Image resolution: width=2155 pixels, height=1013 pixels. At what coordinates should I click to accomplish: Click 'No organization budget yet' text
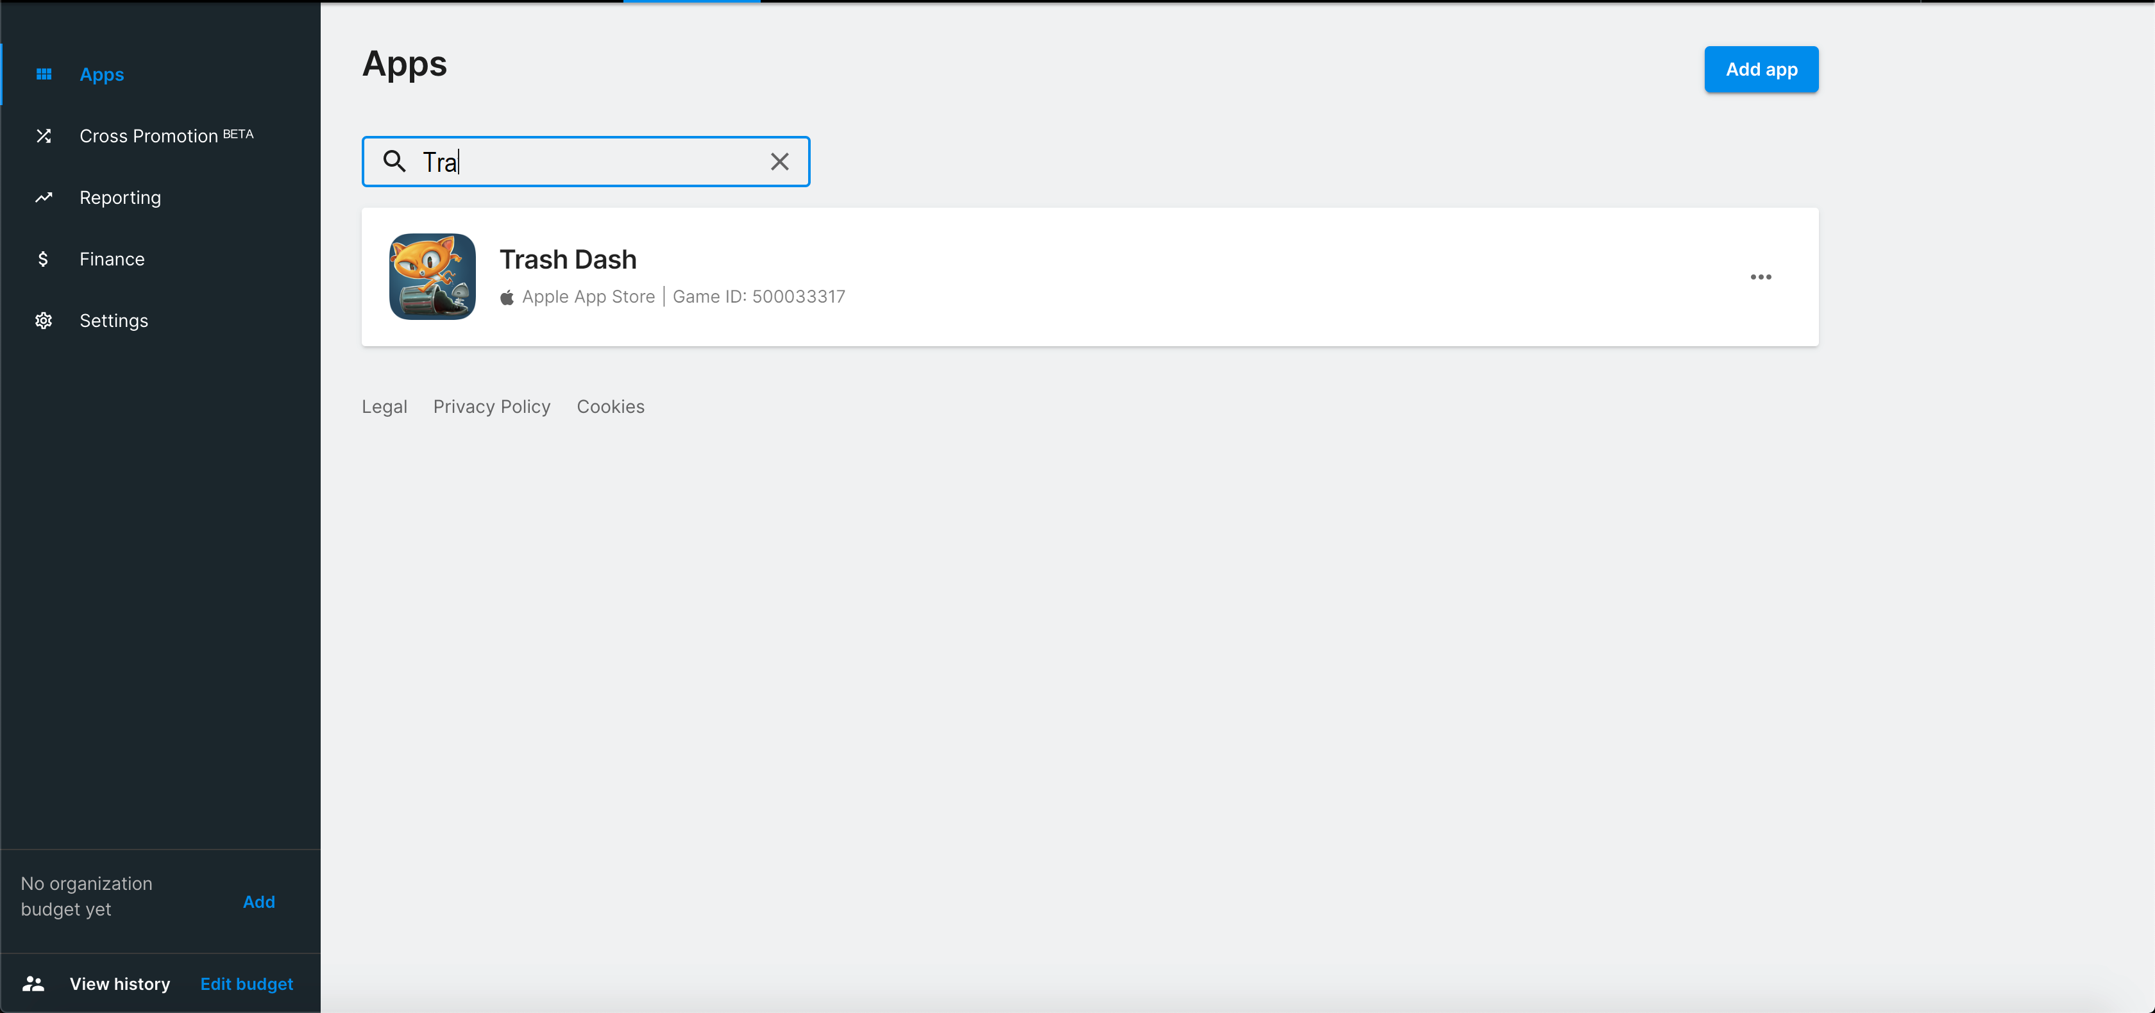click(x=86, y=896)
